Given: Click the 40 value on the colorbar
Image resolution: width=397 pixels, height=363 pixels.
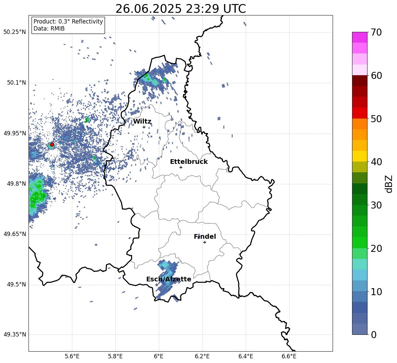Looking at the screenshot, I should click(376, 162).
